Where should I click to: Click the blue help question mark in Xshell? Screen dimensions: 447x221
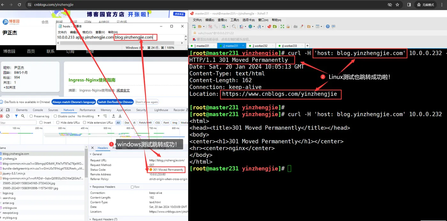328,27
